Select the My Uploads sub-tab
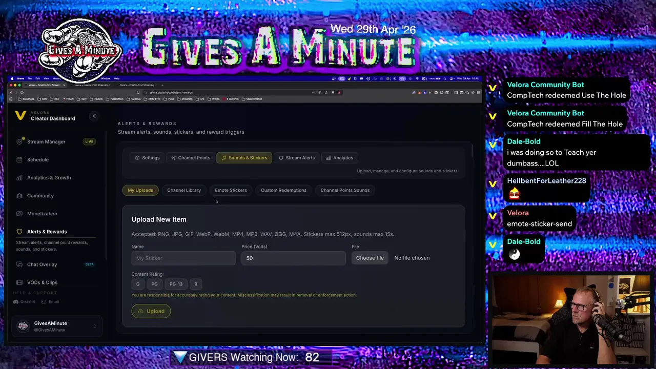Viewport: 656px width, 369px height. click(x=140, y=190)
